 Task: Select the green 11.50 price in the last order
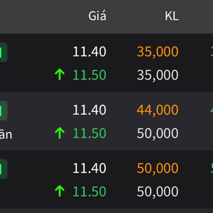89,191
